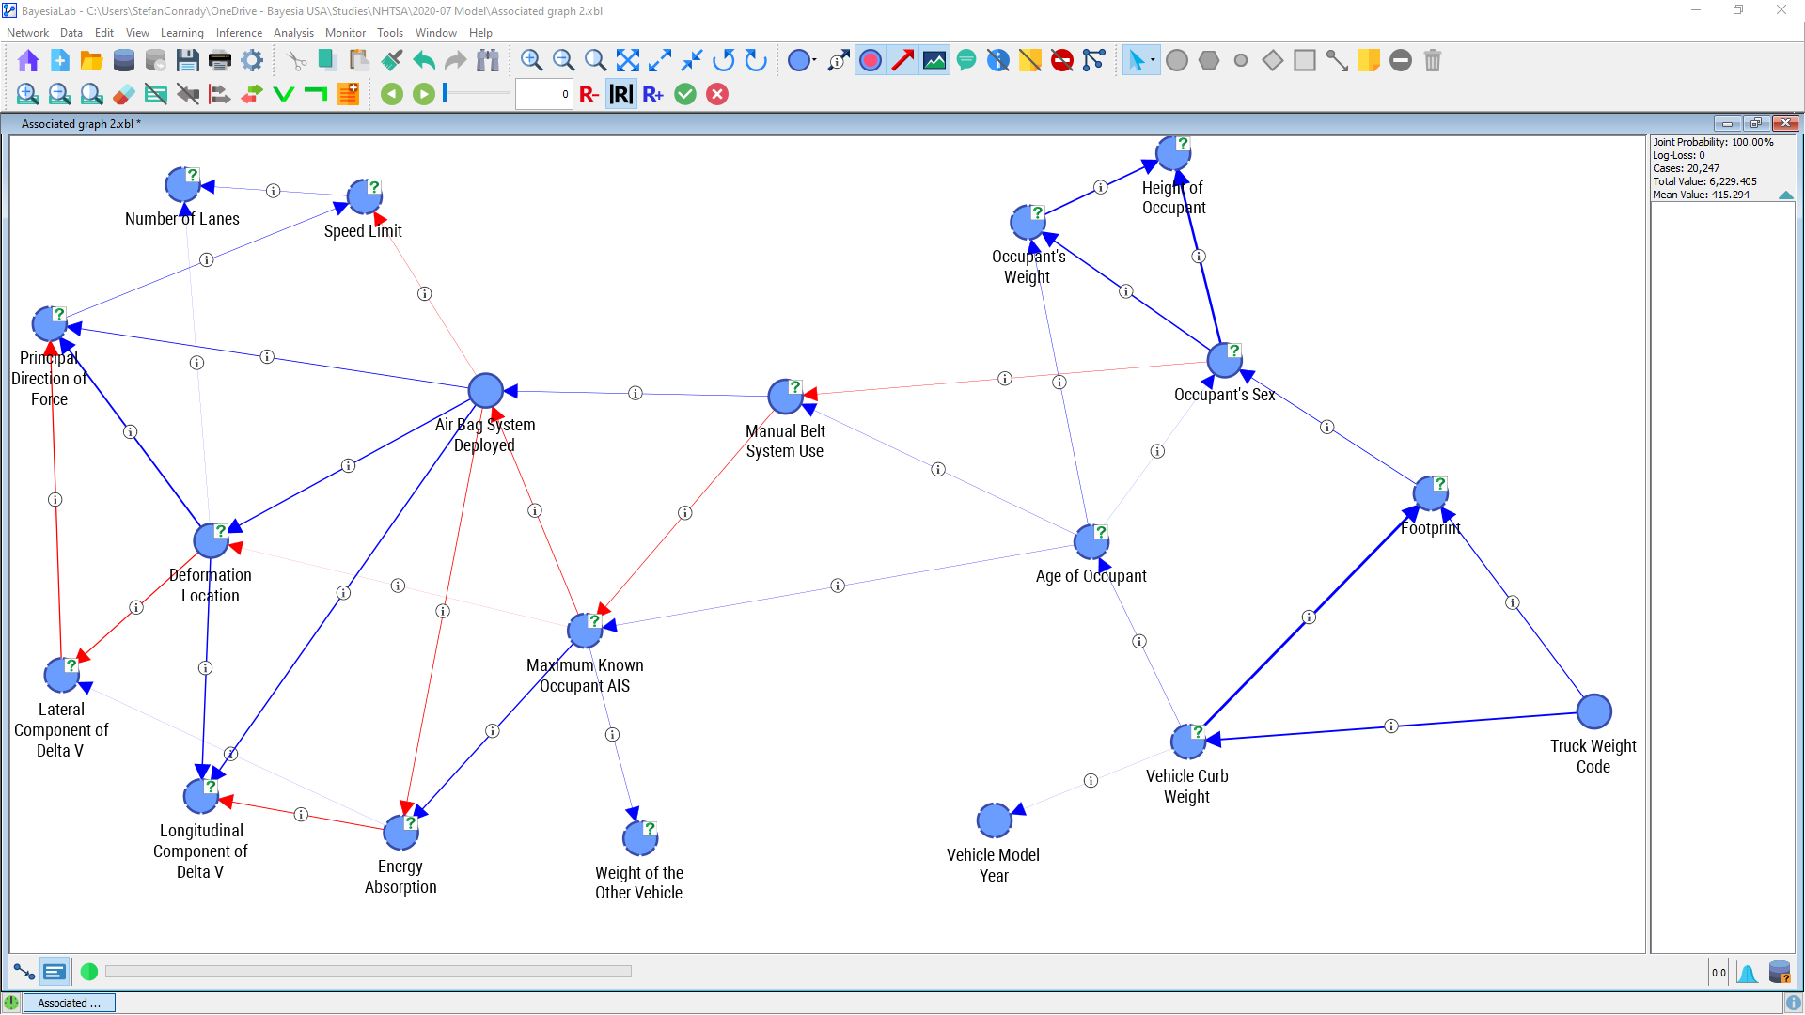Toggle the absolute |R| correlation button
The width and height of the screenshot is (1805, 1015).
click(620, 94)
